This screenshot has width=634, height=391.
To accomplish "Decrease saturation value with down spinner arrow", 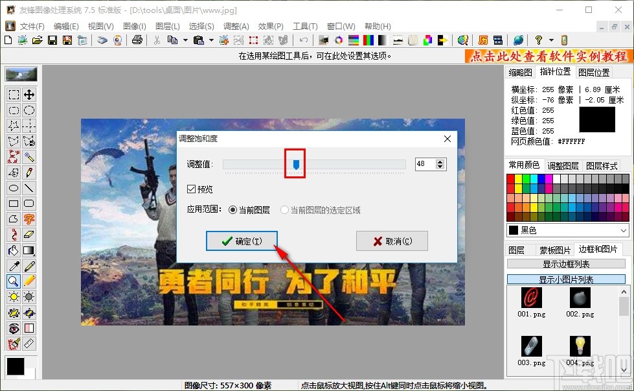I will click(x=440, y=167).
